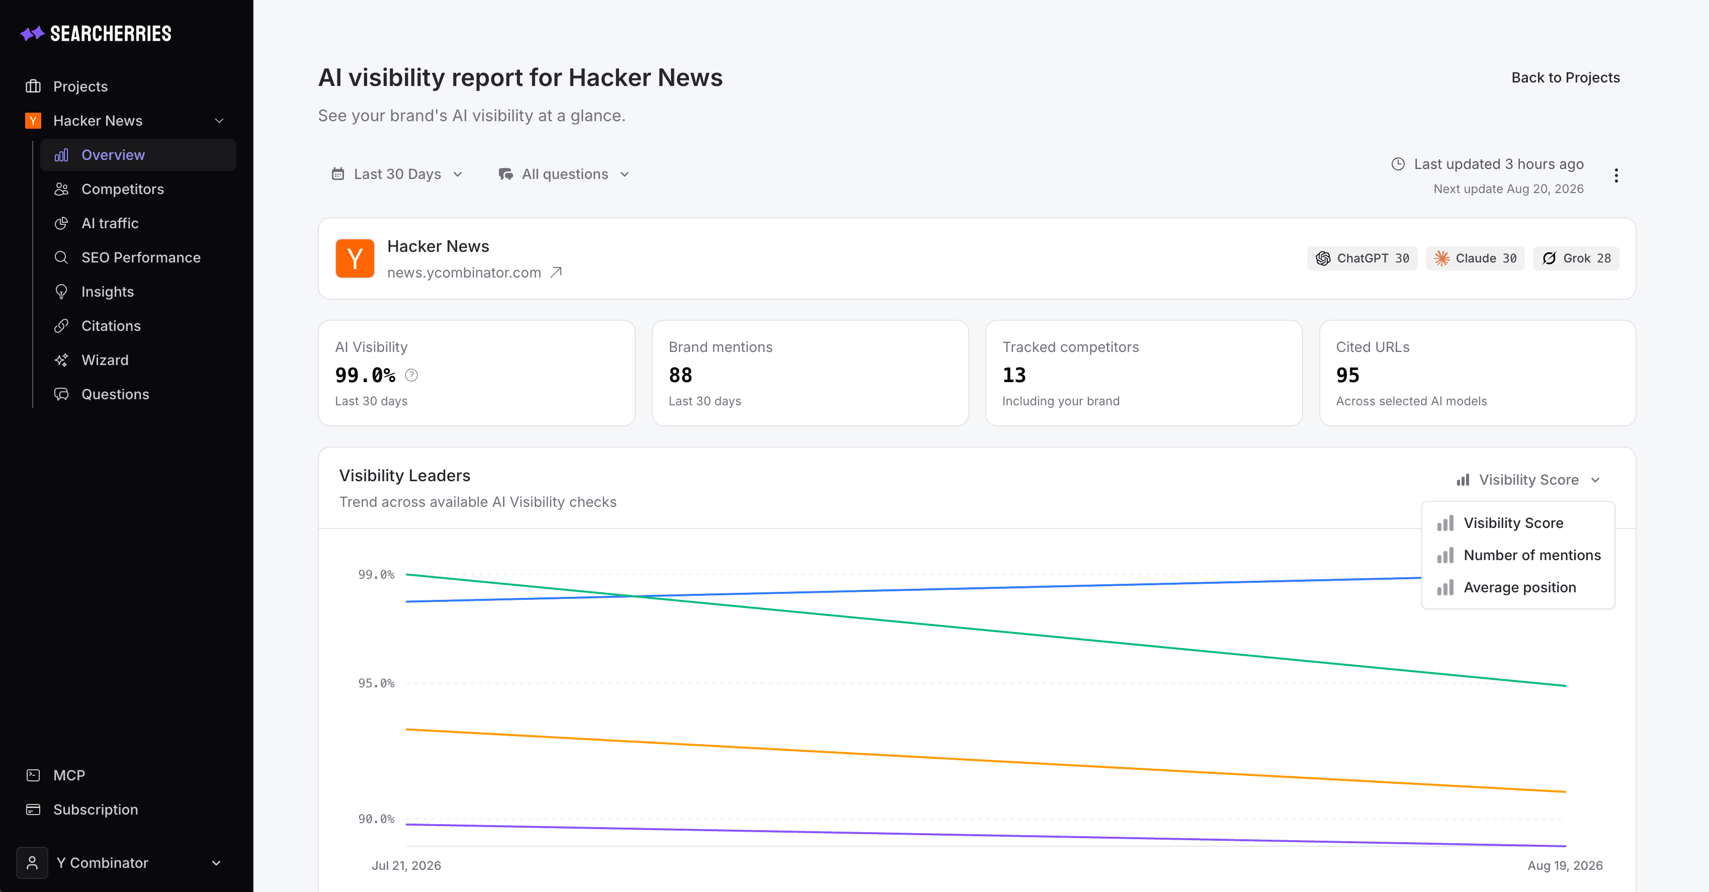Click the clock icon by Last updated

pyautogui.click(x=1398, y=164)
